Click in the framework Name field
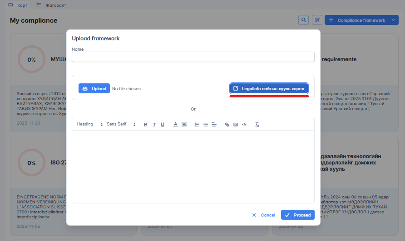405x241 pixels. pos(193,57)
